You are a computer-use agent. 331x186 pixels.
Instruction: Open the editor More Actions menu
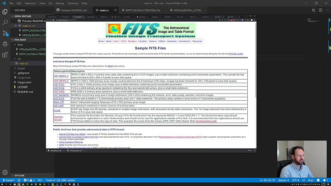pyautogui.click(x=327, y=10)
